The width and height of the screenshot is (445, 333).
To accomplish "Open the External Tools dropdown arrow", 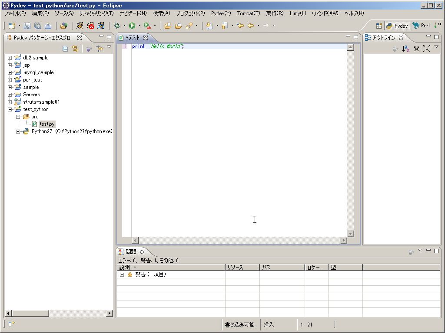I will tap(155, 26).
